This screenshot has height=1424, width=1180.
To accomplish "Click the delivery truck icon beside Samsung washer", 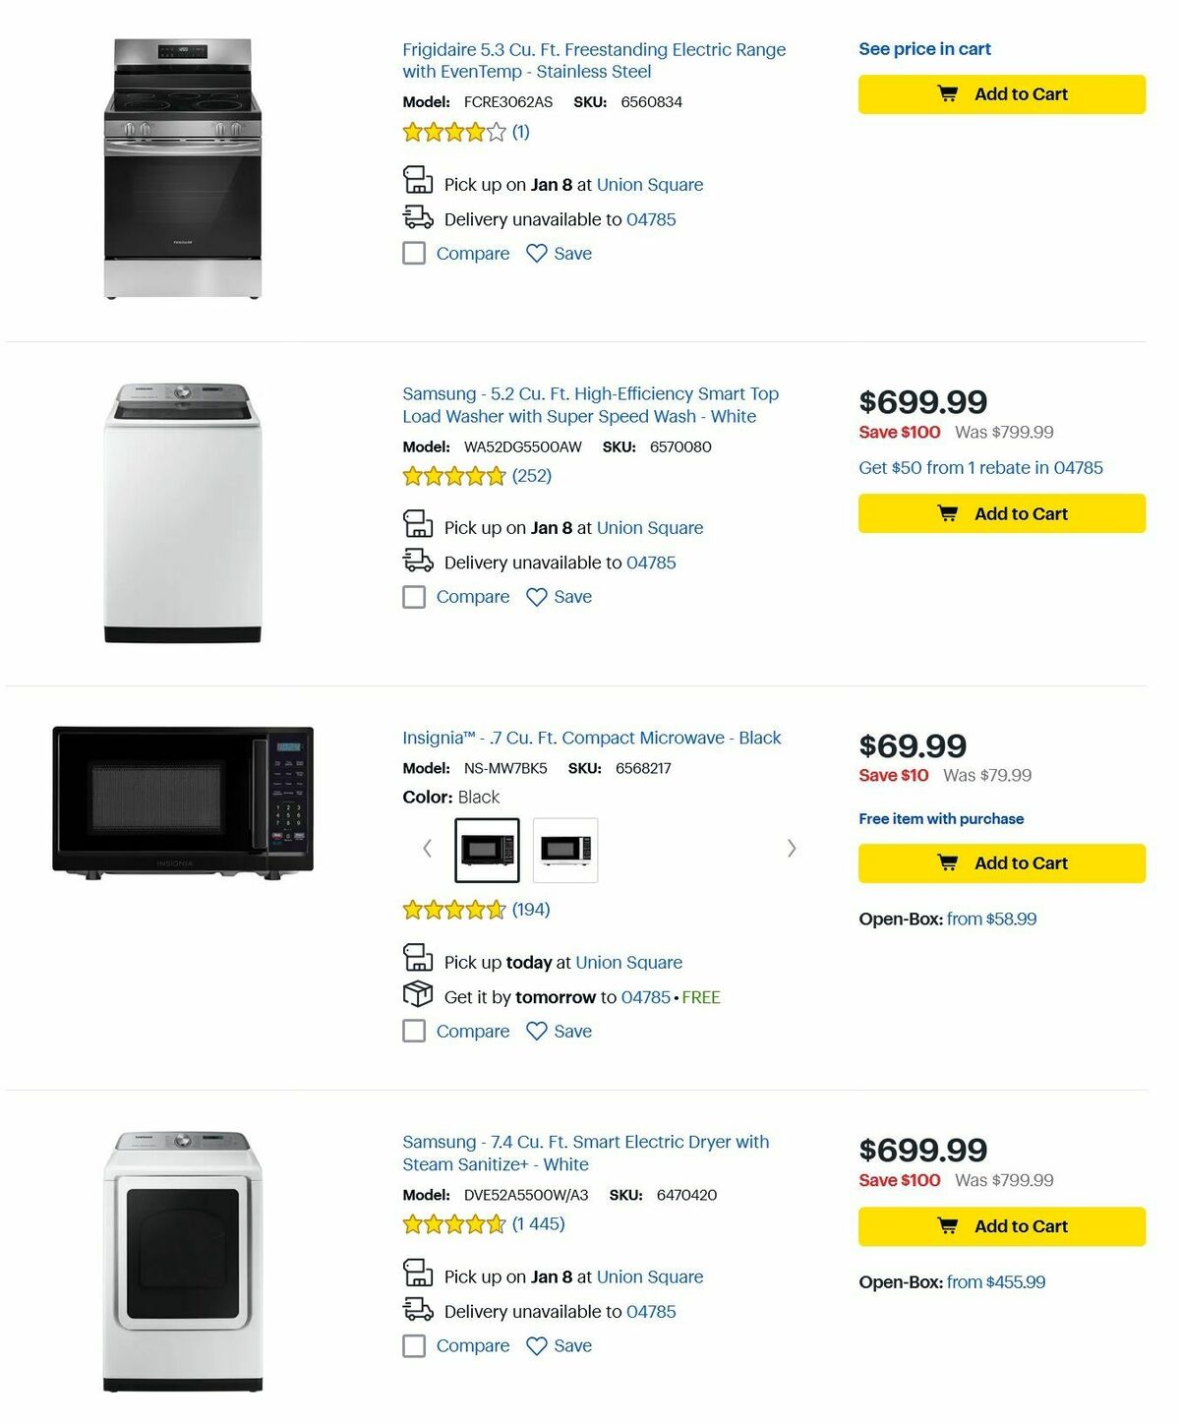I will point(417,561).
